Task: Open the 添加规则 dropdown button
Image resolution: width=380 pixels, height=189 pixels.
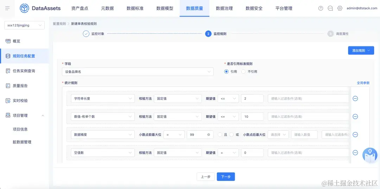Action: [x=361, y=50]
